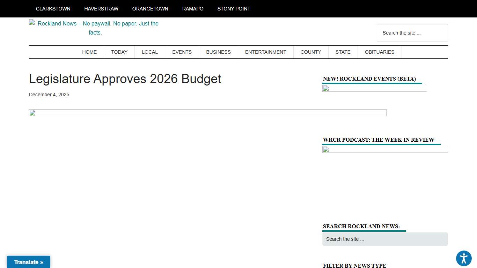Open the STONY POINT page
This screenshot has height=268, width=477.
[x=234, y=9]
